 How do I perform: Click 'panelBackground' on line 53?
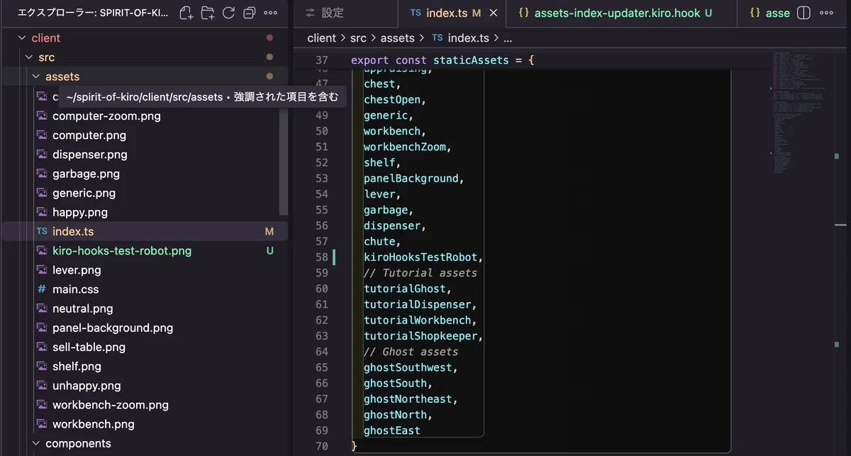[x=411, y=179]
